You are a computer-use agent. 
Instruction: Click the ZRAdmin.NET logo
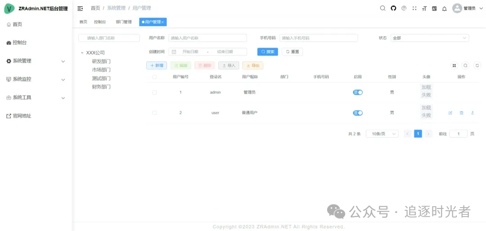pos(9,9)
